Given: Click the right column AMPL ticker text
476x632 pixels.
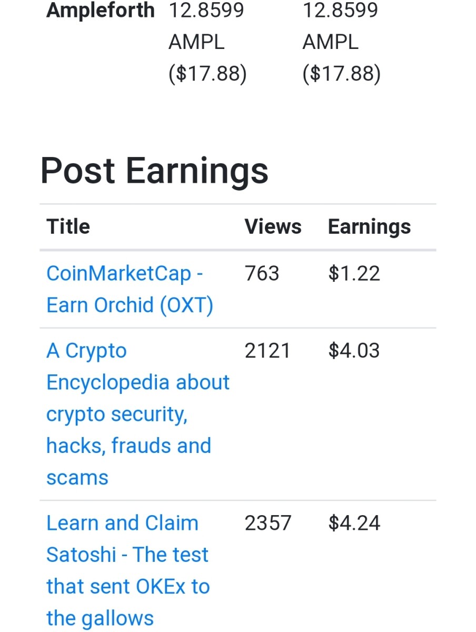Looking at the screenshot, I should 330,42.
